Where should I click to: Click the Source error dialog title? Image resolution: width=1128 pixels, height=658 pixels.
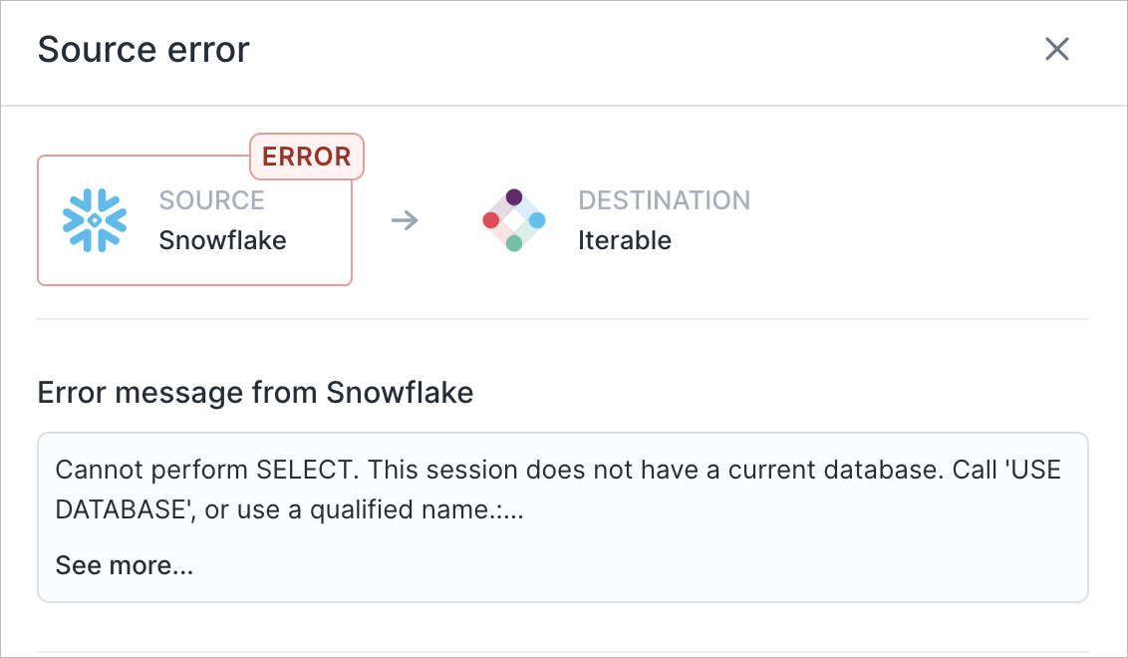[143, 50]
